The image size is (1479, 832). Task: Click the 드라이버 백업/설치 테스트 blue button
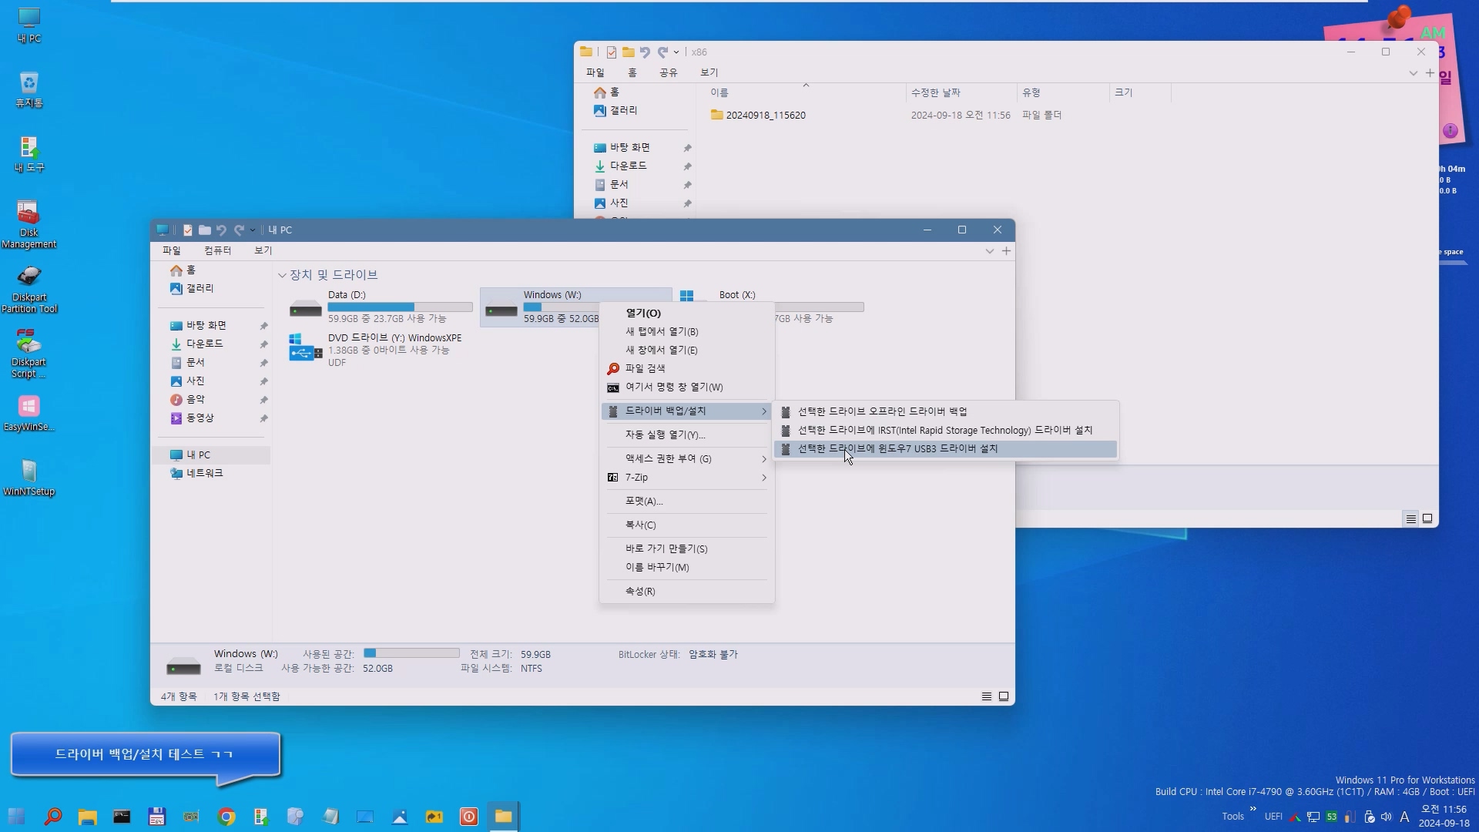coord(144,754)
